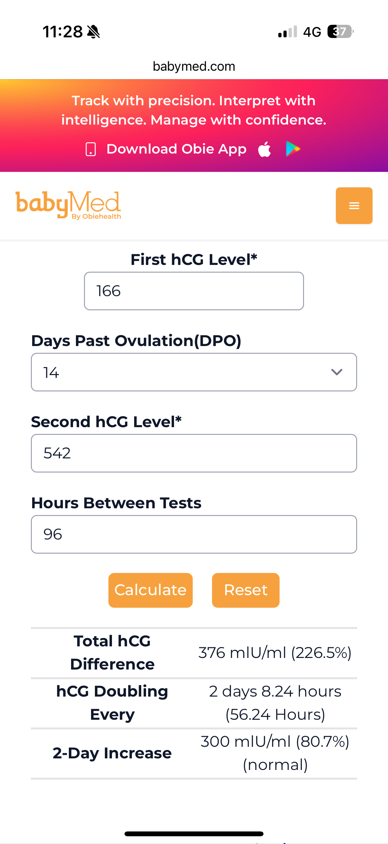
Task: Tap the Track with precision banner text
Action: click(x=194, y=110)
